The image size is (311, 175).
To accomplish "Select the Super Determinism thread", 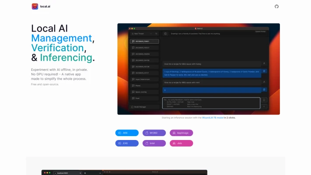I will click(144, 79).
